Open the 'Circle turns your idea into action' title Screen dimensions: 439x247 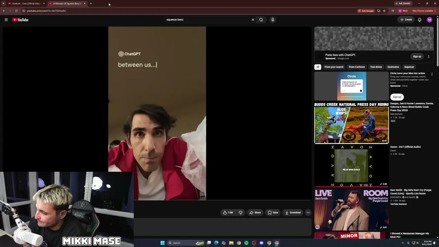(x=407, y=73)
